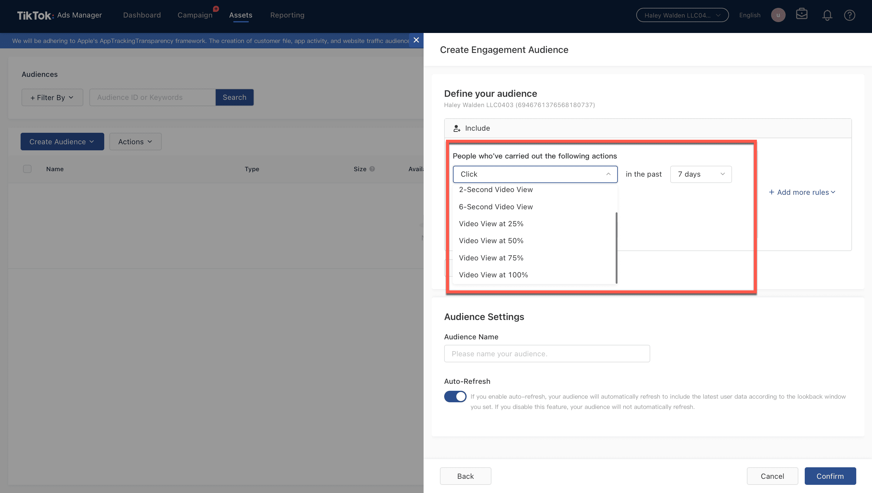Click the Size column info icon

[372, 169]
